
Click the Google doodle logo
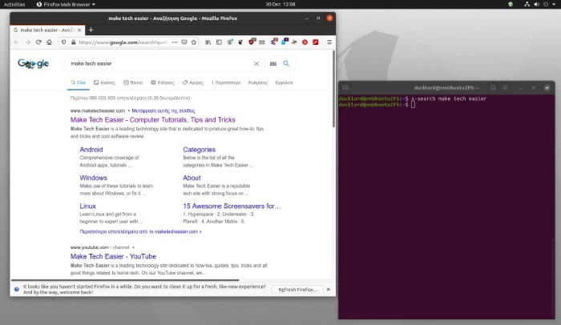[34, 64]
